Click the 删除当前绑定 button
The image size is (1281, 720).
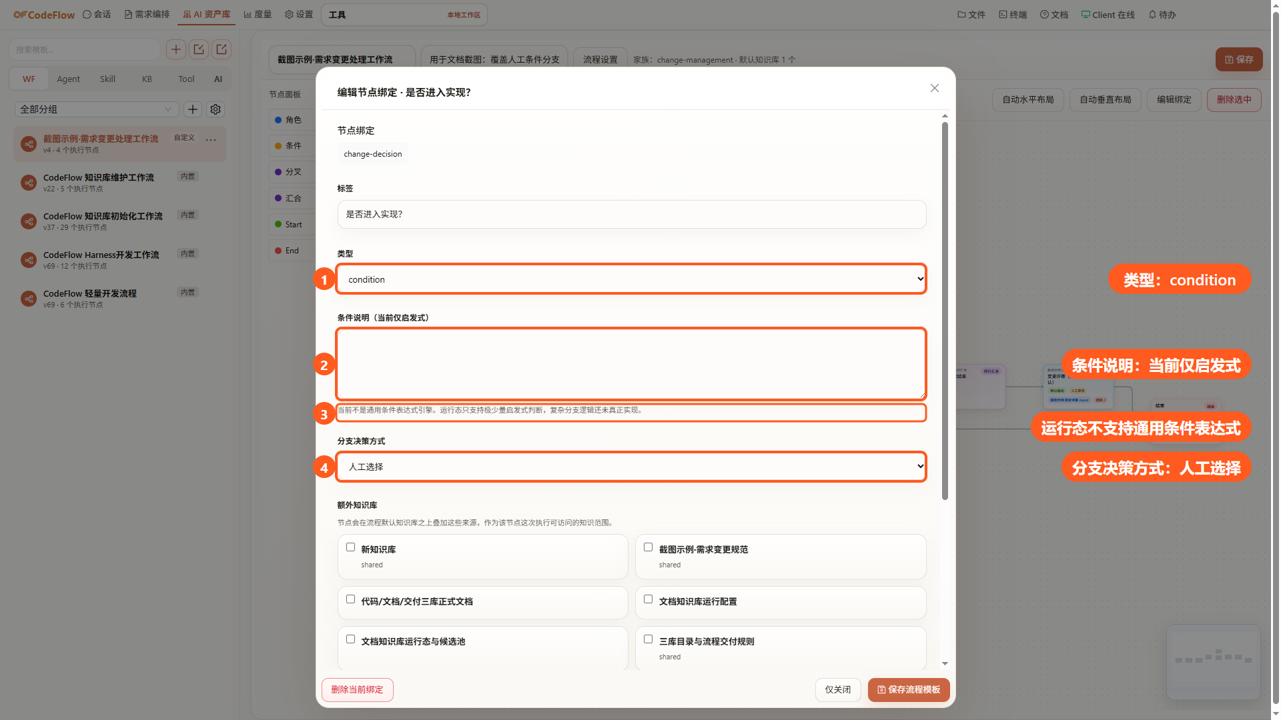tap(358, 690)
